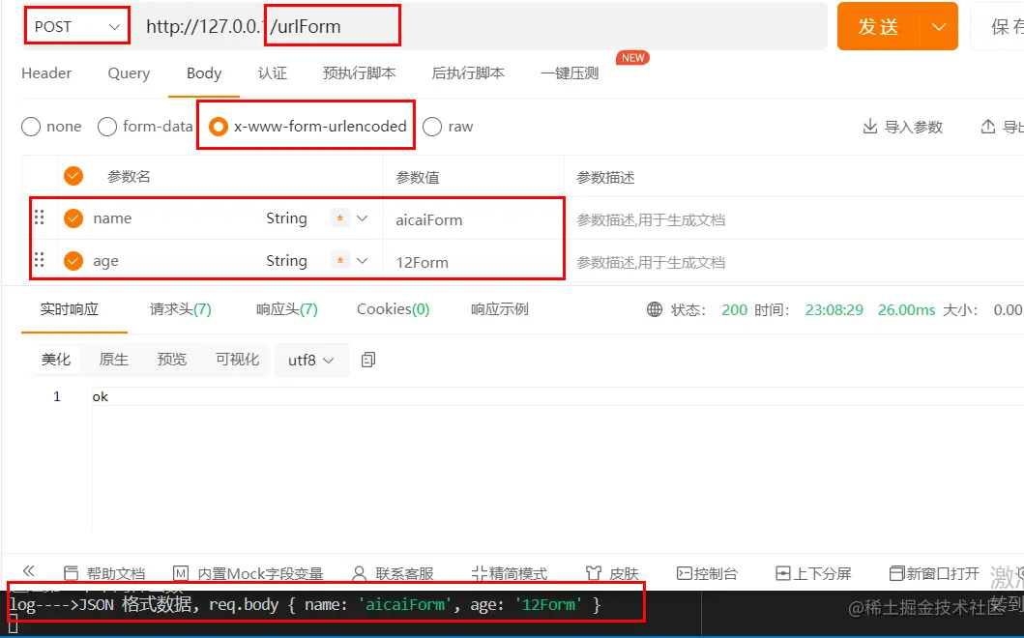The image size is (1024, 638).
Task: Select the Body tab
Action: pyautogui.click(x=204, y=73)
